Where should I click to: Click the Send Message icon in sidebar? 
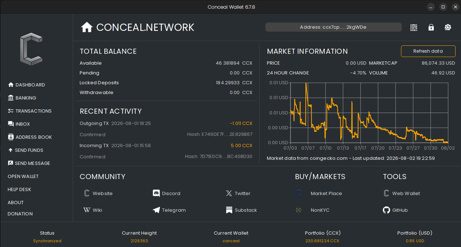(x=11, y=163)
